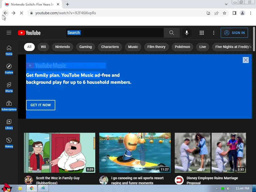Open Angry Birds start icon in taskbar
Screen dimensions: 256x192
pos(6,188)
